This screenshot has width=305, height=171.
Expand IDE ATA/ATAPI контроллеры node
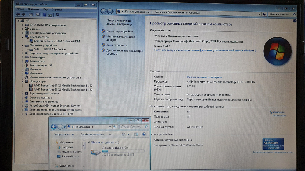(x=23, y=25)
